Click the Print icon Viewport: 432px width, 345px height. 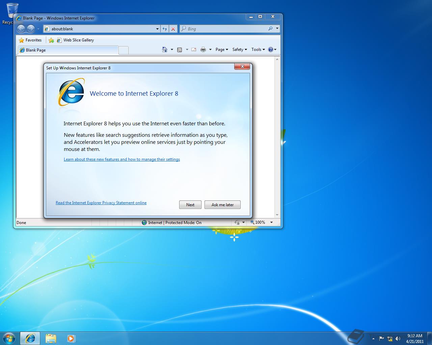click(203, 50)
